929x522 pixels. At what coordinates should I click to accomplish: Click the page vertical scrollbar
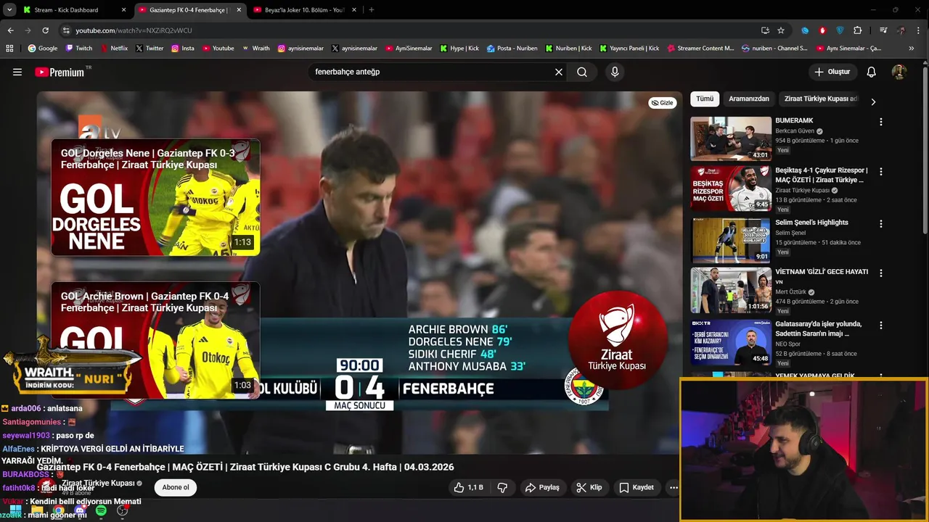coord(925,149)
